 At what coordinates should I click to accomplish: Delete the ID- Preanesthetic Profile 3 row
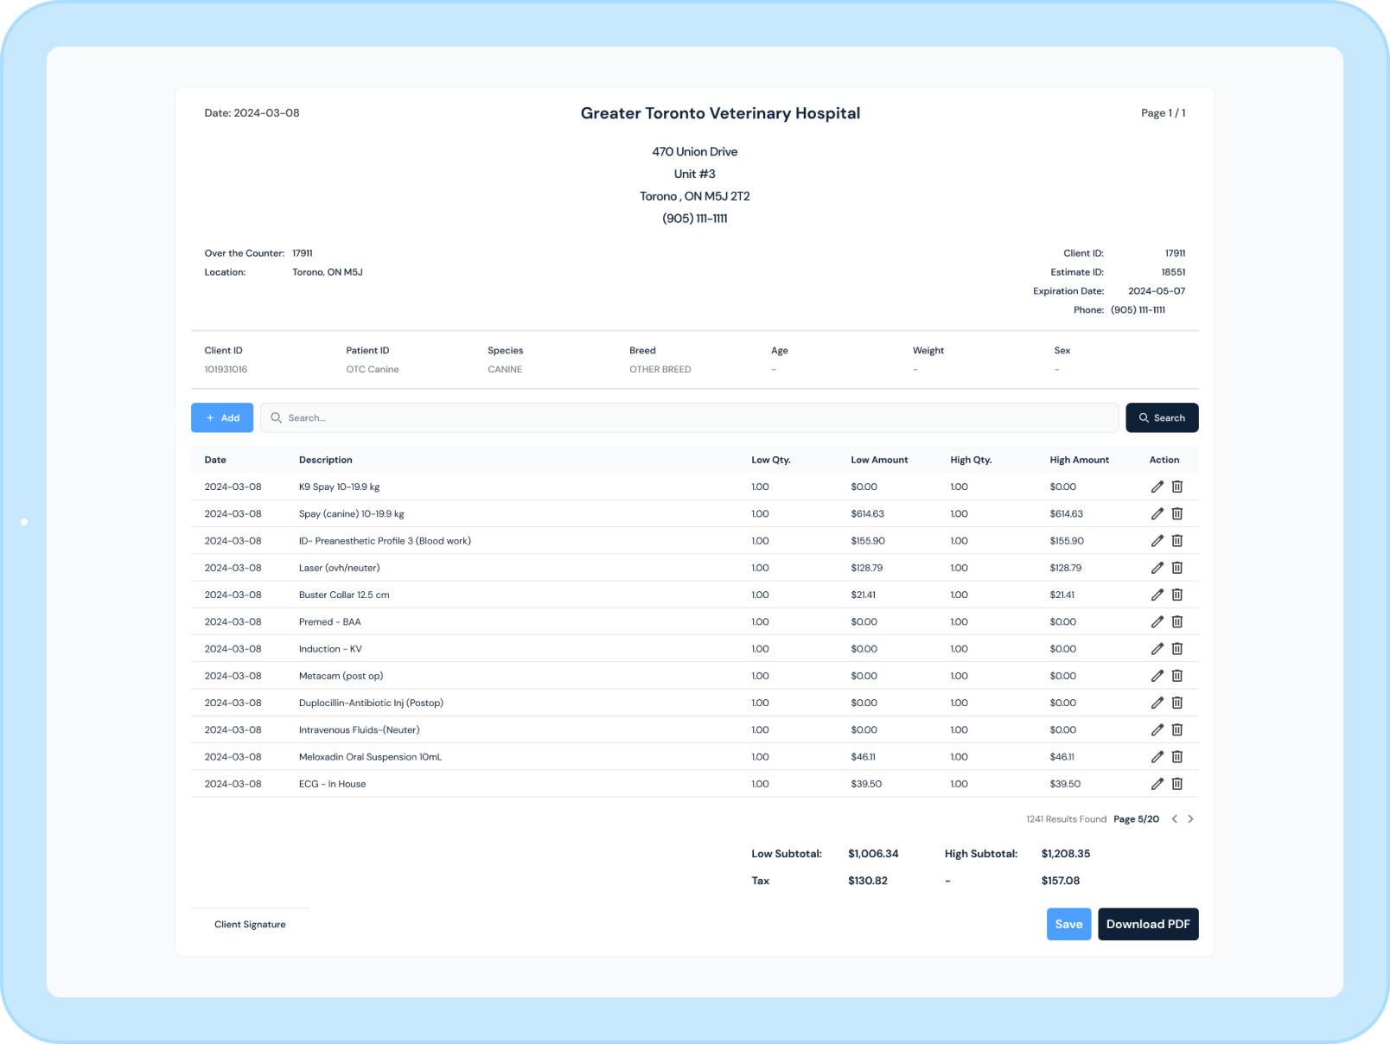point(1176,541)
